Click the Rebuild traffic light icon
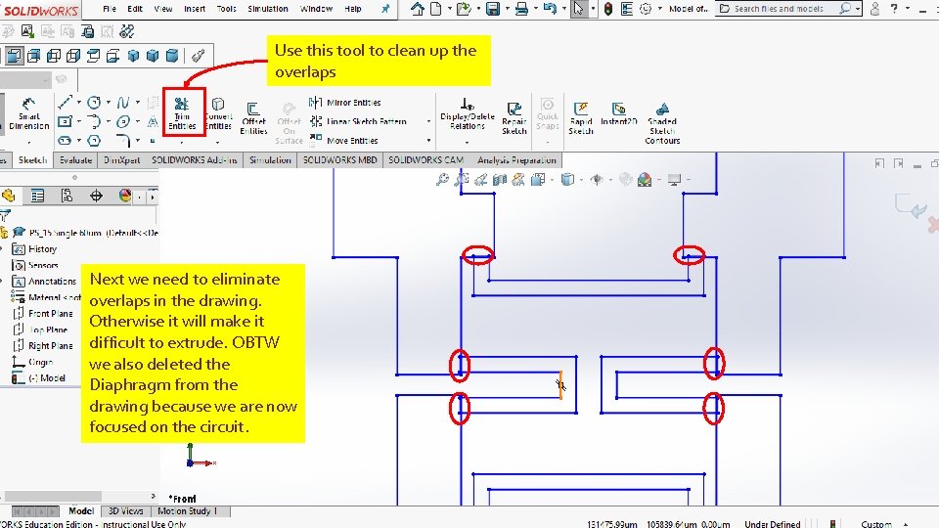Viewport: 939px width, 528px height. click(x=608, y=9)
